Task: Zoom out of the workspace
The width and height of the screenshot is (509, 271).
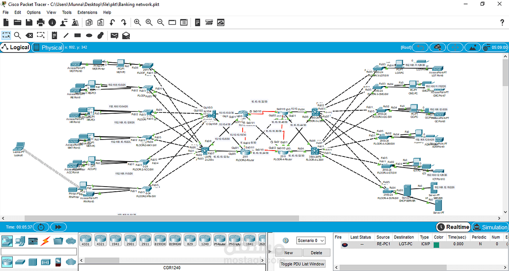Action: pos(160,22)
